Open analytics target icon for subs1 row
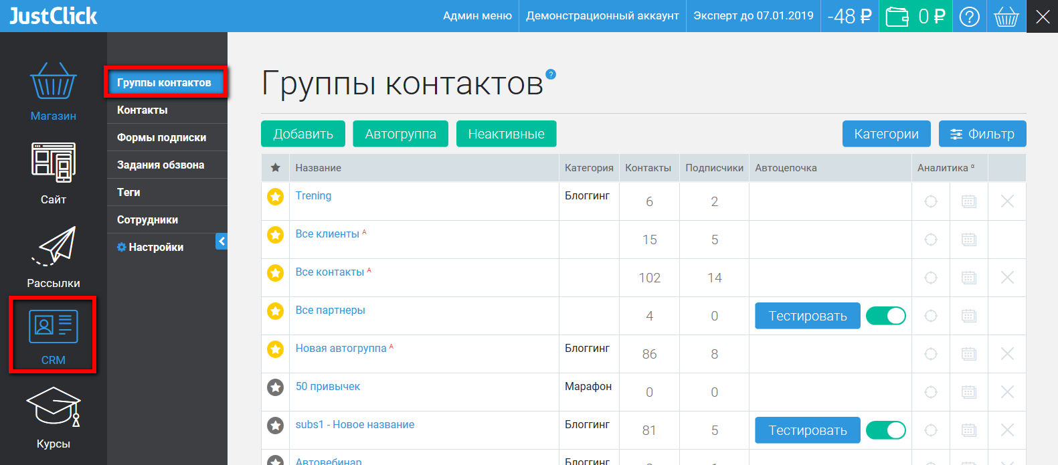Viewport: 1058px width, 465px height. pos(931,430)
